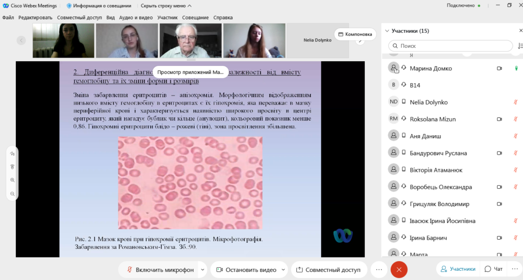The width and height of the screenshot is (523, 280).
Task: Click Roksolana Mizun's camera icon
Action: [500, 119]
